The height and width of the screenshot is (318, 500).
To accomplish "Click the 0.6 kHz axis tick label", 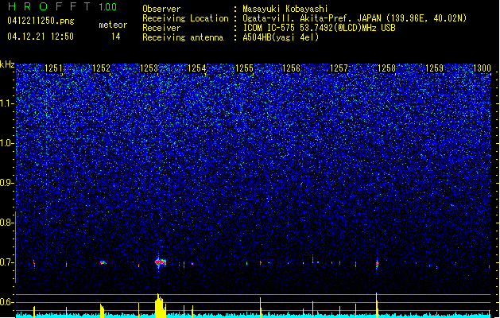I will point(7,302).
